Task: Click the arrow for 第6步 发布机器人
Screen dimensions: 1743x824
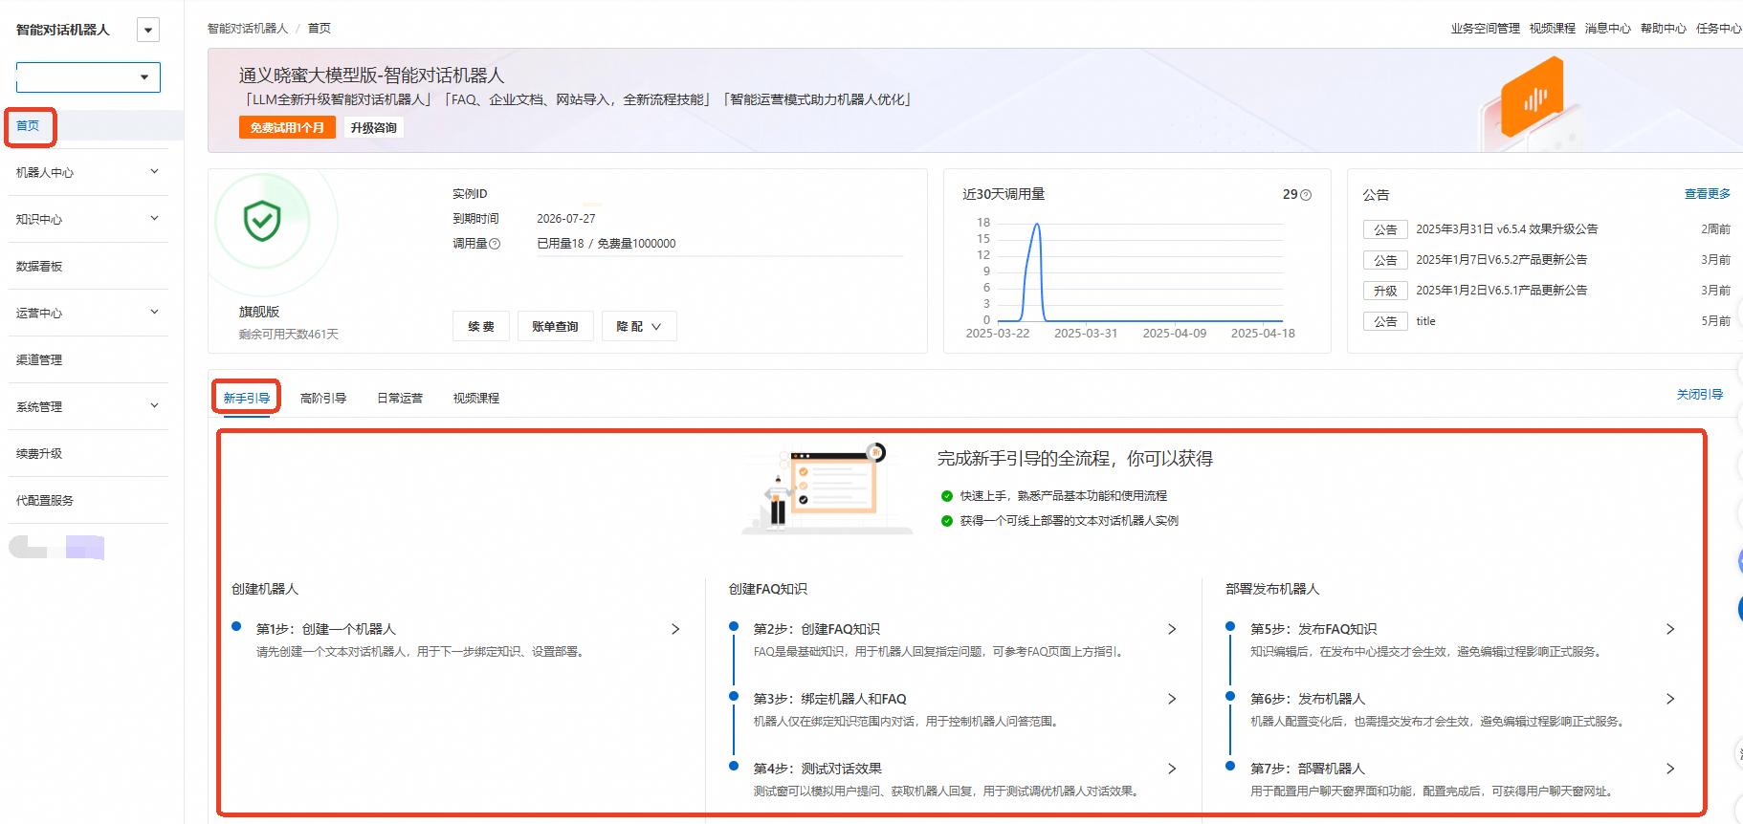Action: [1670, 699]
